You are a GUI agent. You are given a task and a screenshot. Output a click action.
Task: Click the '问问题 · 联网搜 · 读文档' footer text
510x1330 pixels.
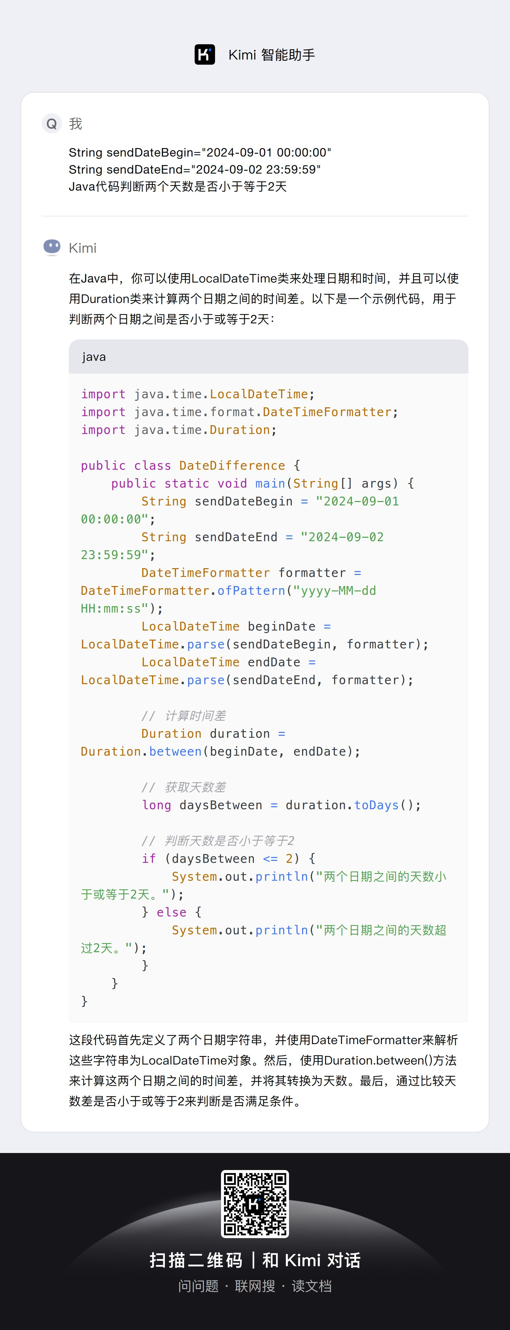[x=255, y=1286]
